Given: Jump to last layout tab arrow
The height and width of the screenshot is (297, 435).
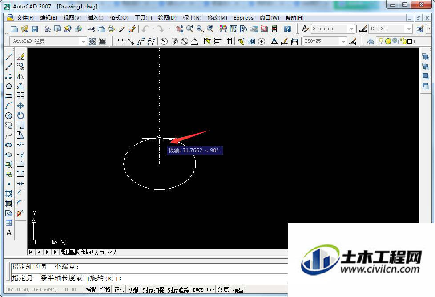Looking at the screenshot, I should pyautogui.click(x=56, y=252).
